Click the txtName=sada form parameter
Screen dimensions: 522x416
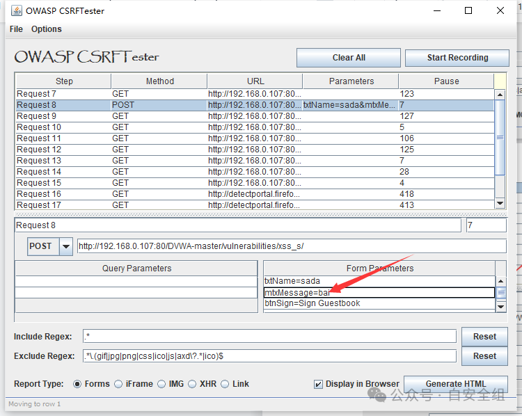[x=379, y=281]
